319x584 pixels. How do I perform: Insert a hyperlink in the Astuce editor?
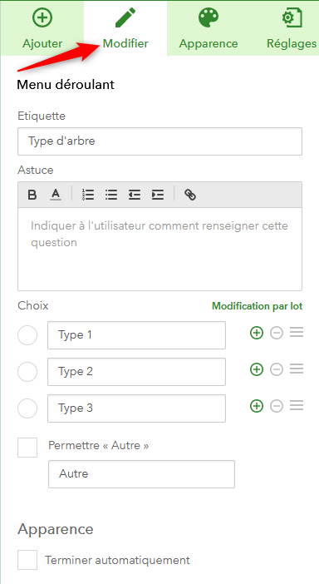(190, 195)
